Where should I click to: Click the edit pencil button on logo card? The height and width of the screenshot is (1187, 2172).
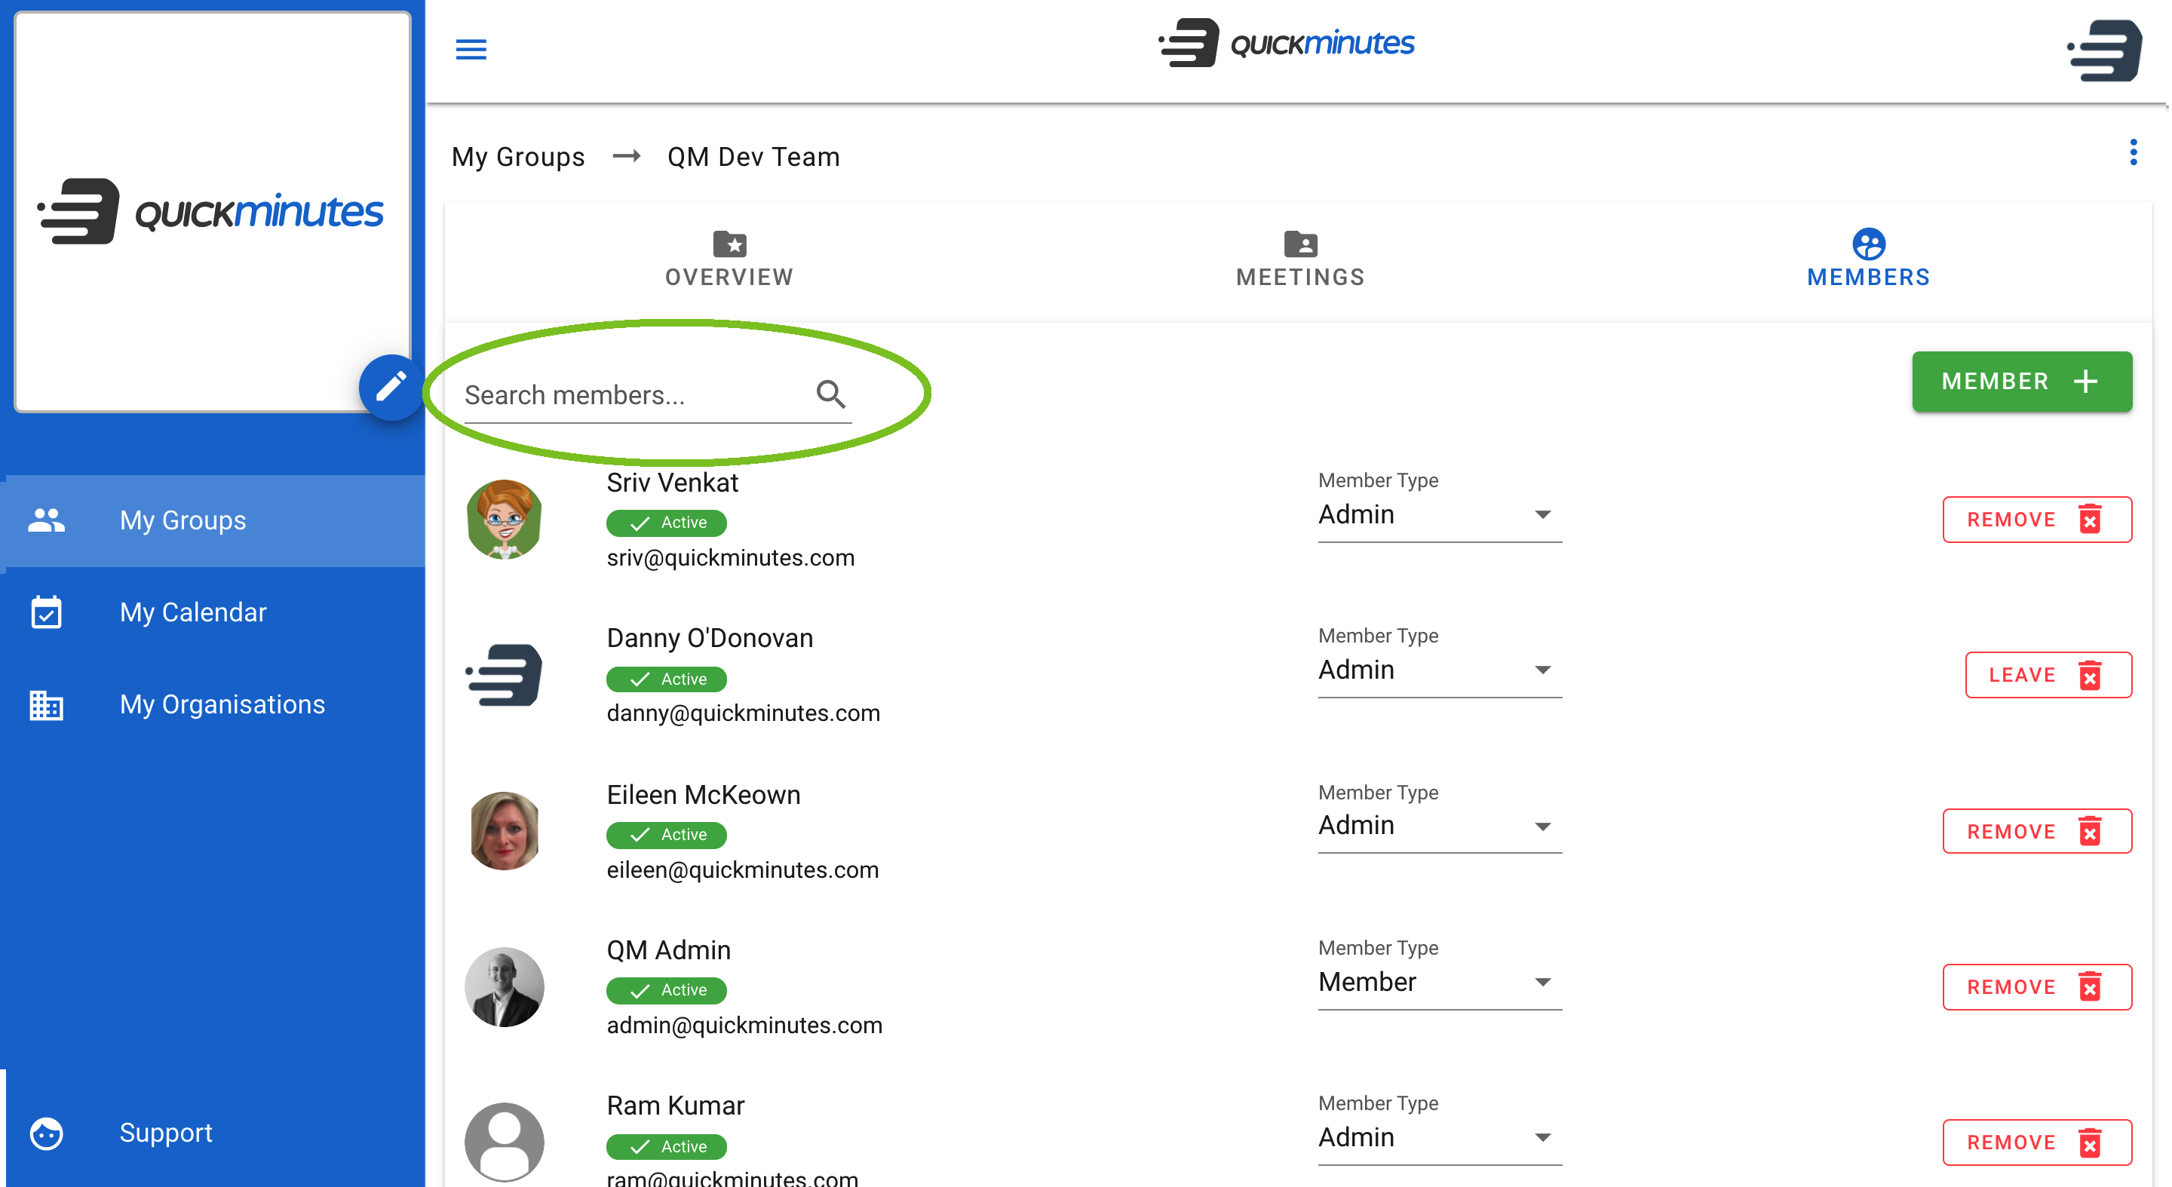click(391, 388)
